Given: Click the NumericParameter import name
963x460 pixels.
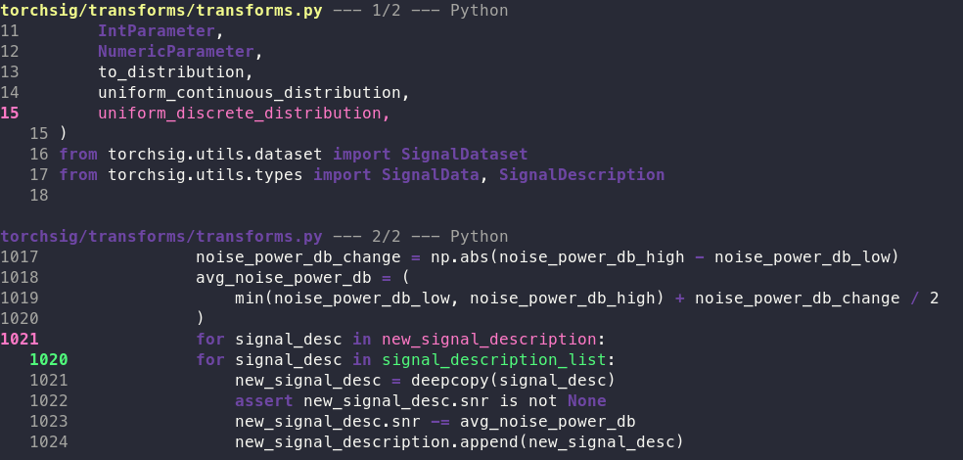Looking at the screenshot, I should pyautogui.click(x=175, y=52).
